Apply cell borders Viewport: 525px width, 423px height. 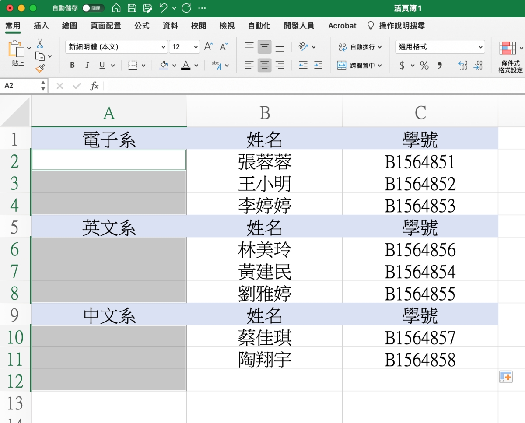133,65
